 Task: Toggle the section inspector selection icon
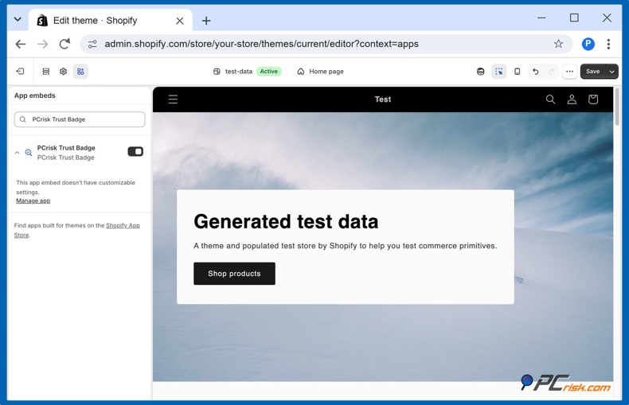pos(499,72)
